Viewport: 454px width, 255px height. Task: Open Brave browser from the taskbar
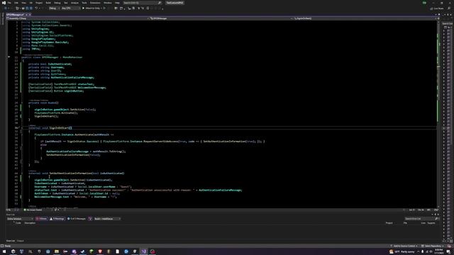(100, 251)
